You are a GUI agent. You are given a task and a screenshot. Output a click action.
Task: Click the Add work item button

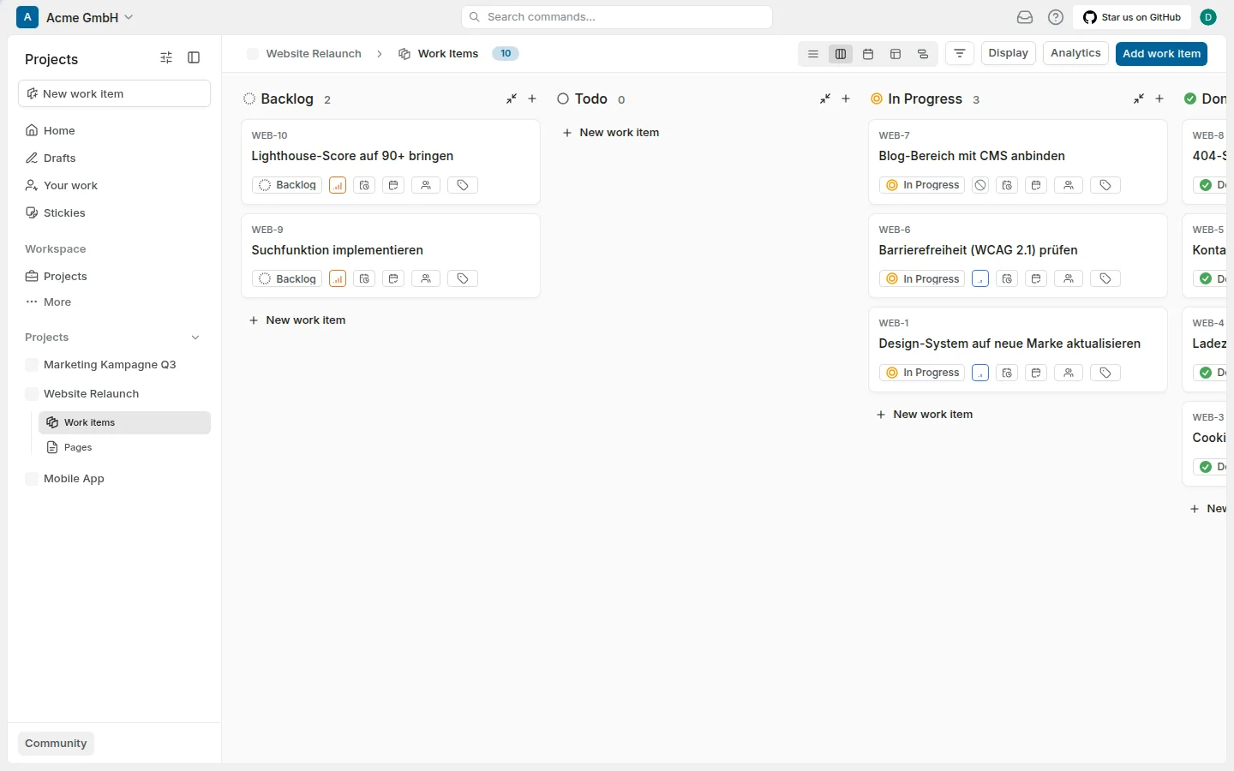coord(1161,54)
